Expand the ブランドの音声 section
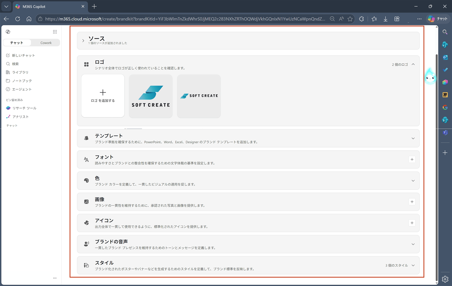The width and height of the screenshot is (452, 286). click(x=413, y=244)
